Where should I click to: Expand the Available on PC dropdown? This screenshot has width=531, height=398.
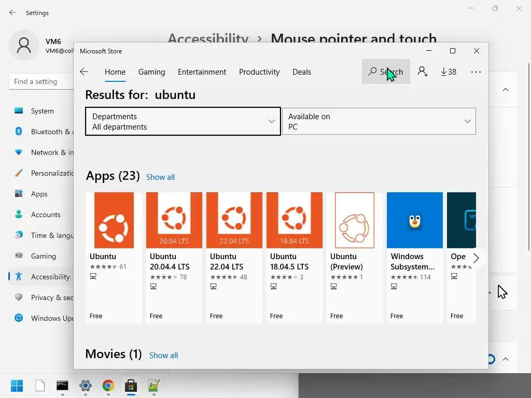(x=379, y=121)
